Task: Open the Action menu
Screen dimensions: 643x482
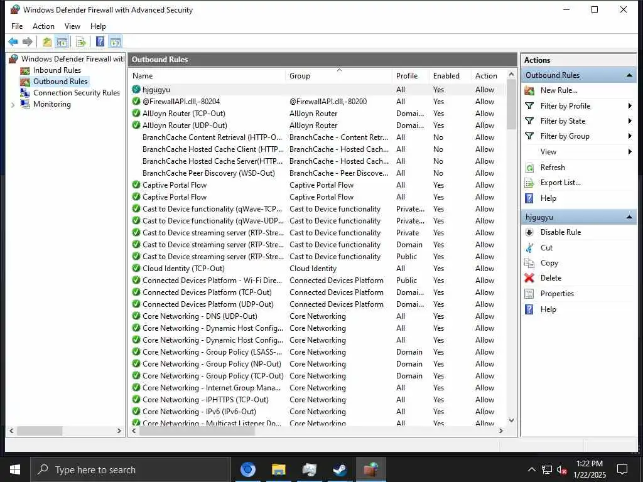Action: 43,26
